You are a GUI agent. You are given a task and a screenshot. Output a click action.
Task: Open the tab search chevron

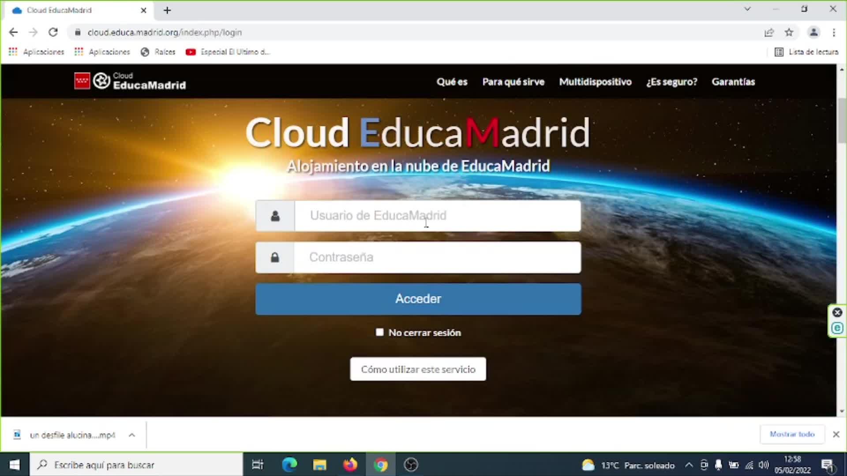pos(747,9)
